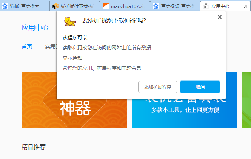Click the cat extension icon in dialog
The image size is (251, 159).
click(x=70, y=22)
